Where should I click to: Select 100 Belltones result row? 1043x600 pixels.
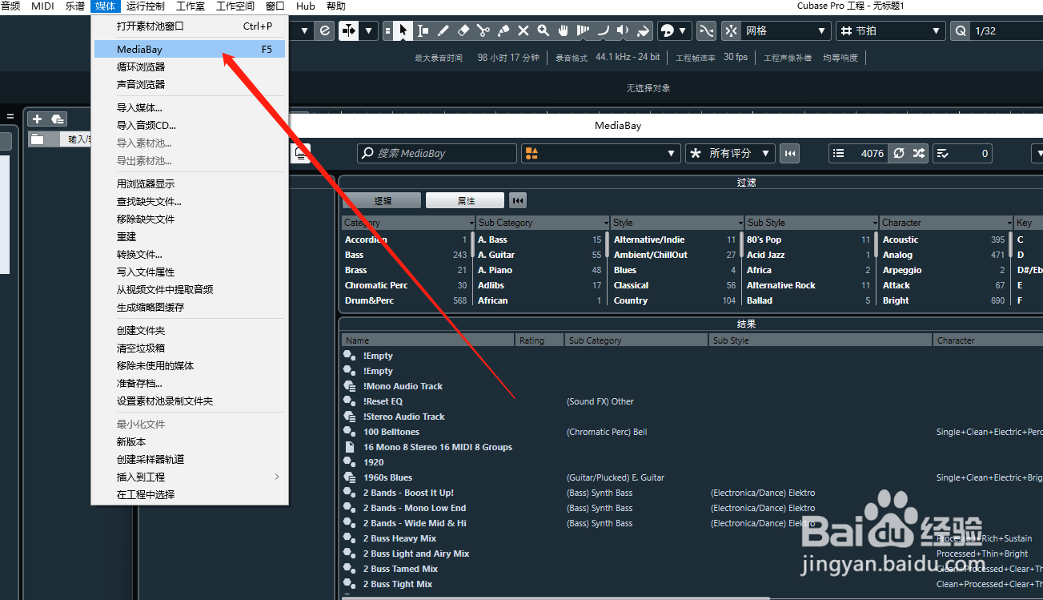click(x=391, y=432)
